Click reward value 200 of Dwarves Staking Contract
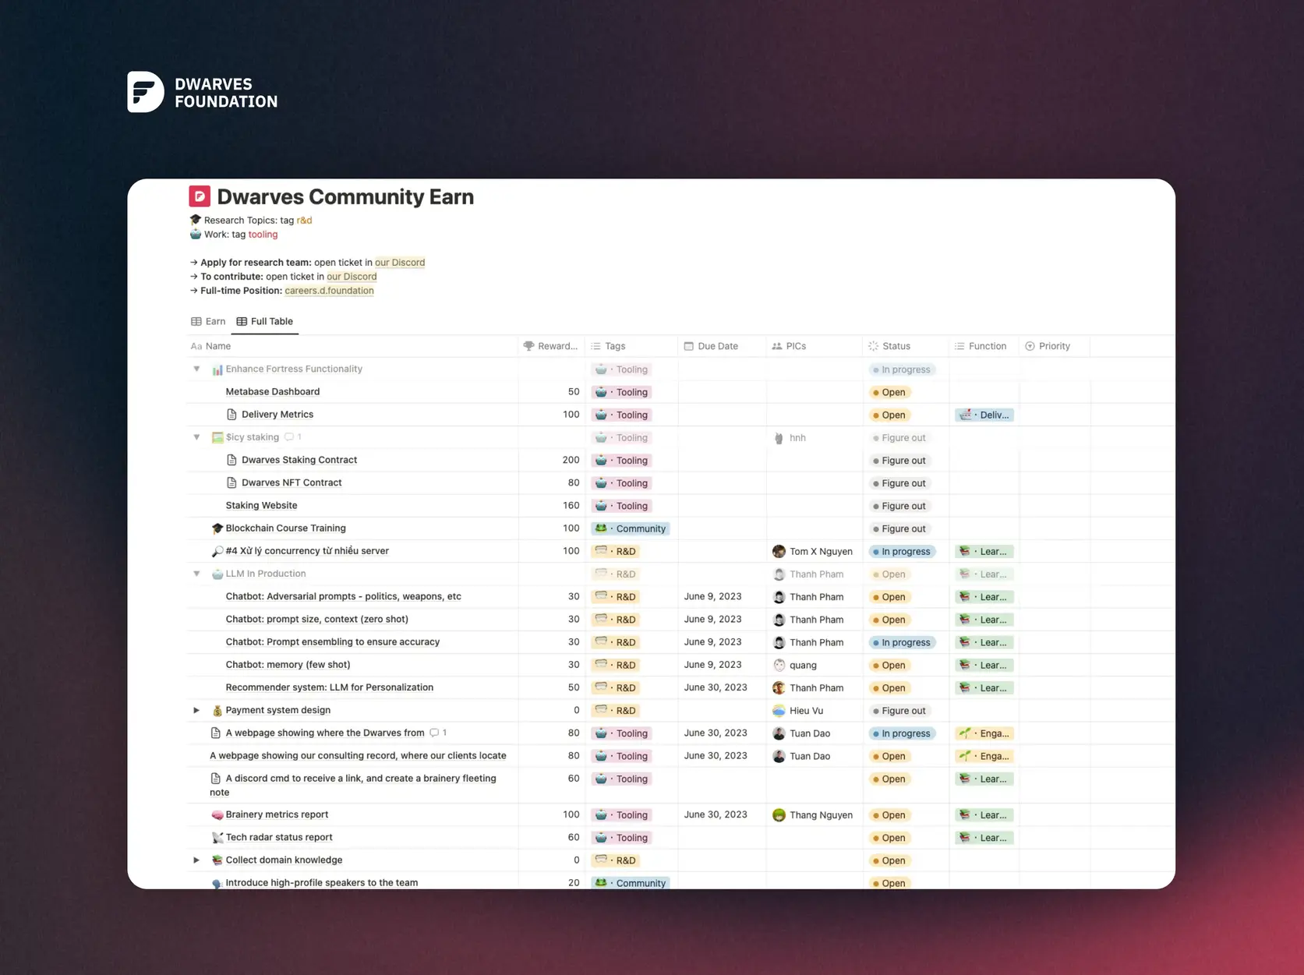This screenshot has width=1304, height=975. [571, 460]
